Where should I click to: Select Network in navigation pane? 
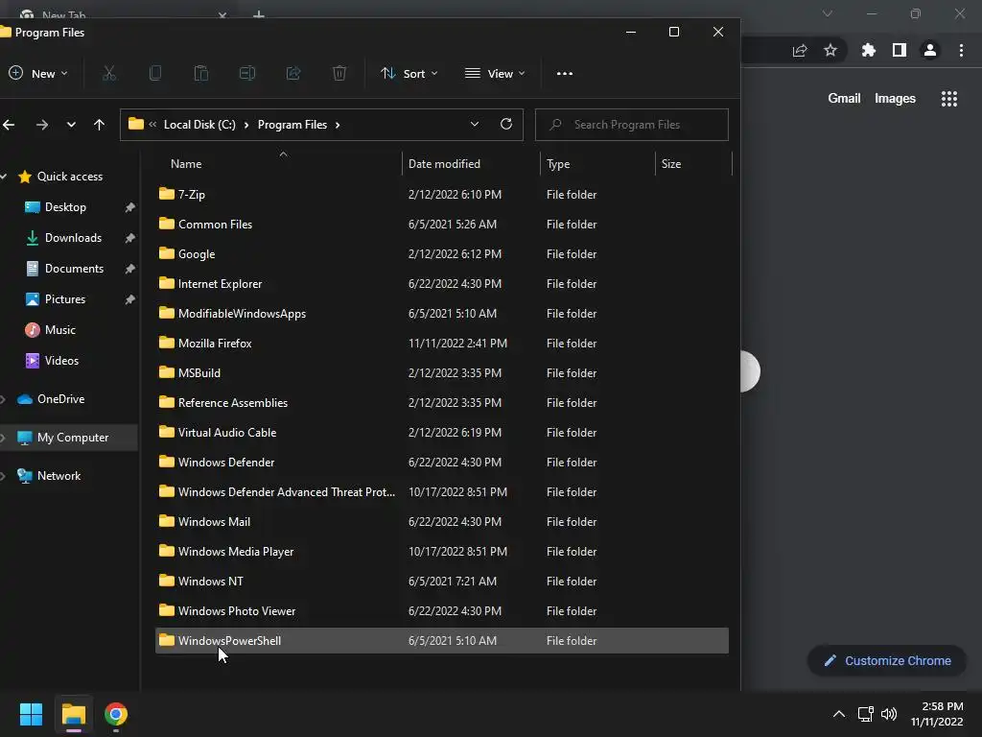pos(58,476)
